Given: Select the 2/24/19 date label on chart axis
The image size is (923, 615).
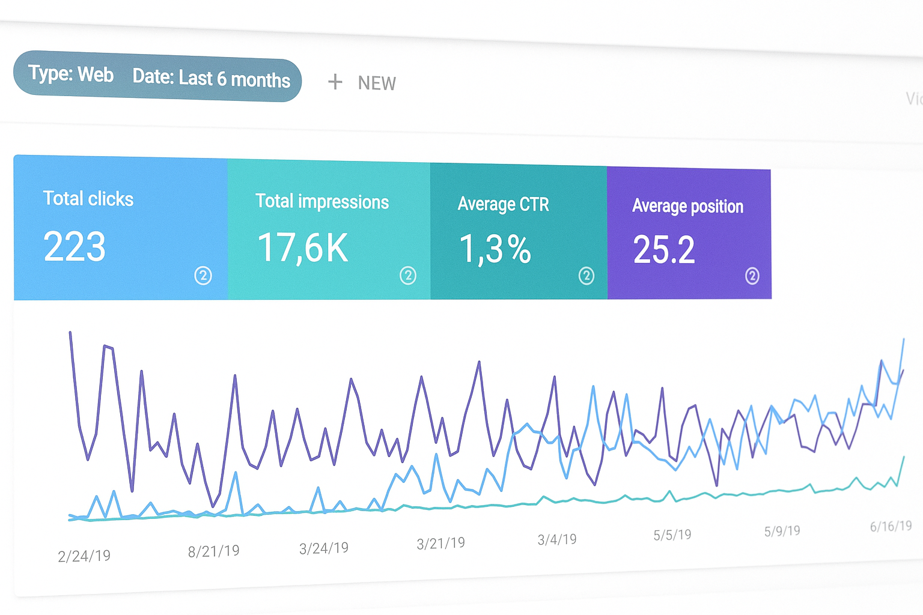Looking at the screenshot, I should tap(84, 556).
